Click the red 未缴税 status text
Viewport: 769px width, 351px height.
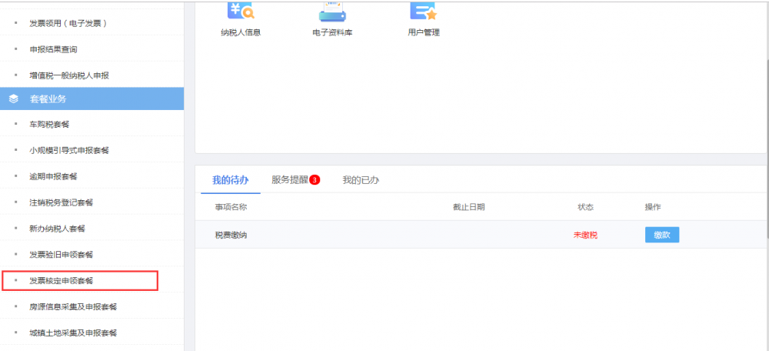585,235
